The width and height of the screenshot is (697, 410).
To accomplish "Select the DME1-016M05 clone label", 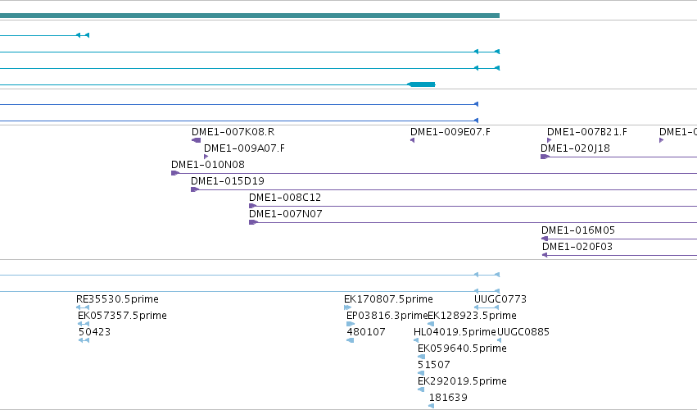I will (578, 230).
